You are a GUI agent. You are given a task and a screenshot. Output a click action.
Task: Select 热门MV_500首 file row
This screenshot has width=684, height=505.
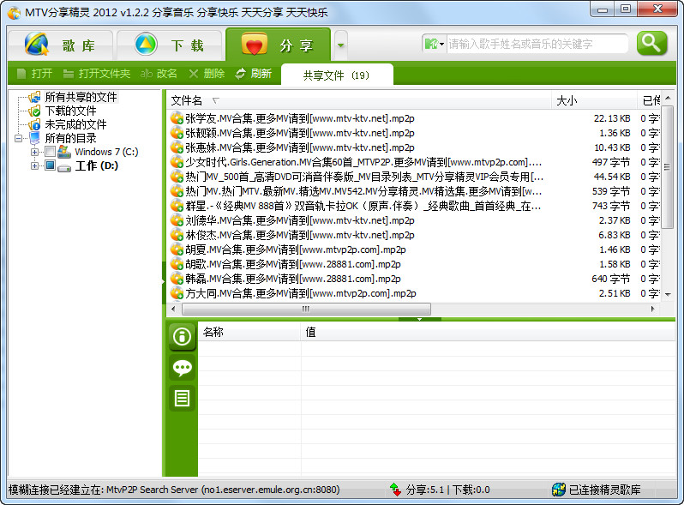[415, 177]
